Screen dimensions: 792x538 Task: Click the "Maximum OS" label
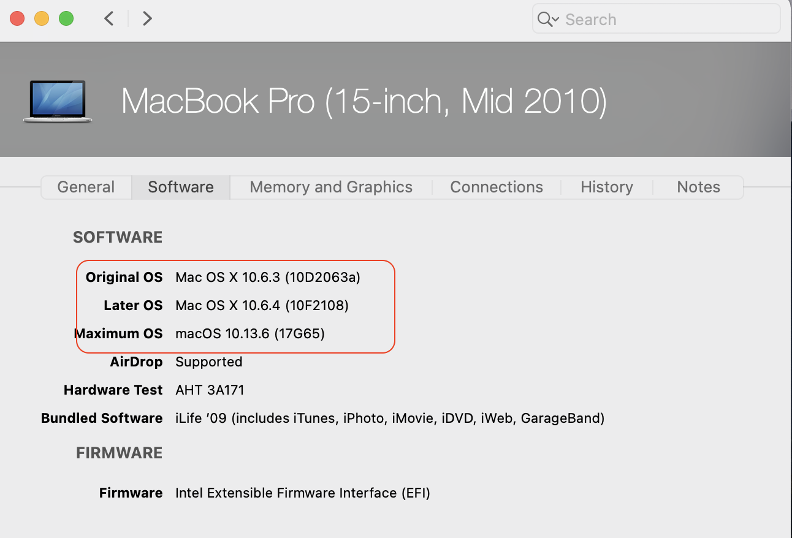click(x=118, y=334)
